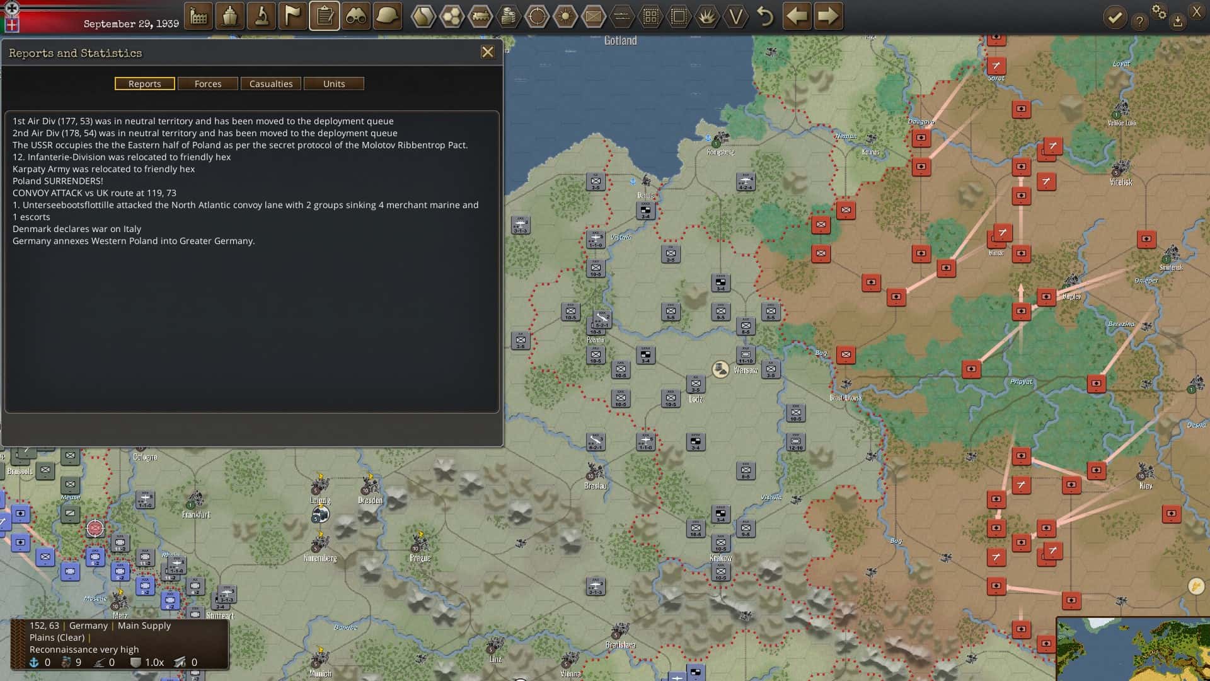Viewport: 1210px width, 681px height.
Task: Go to previous unit arrow
Action: point(797,16)
